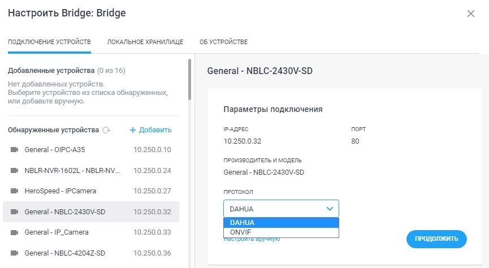Click camera icon of HeroSpeed - IPCamera

point(14,191)
